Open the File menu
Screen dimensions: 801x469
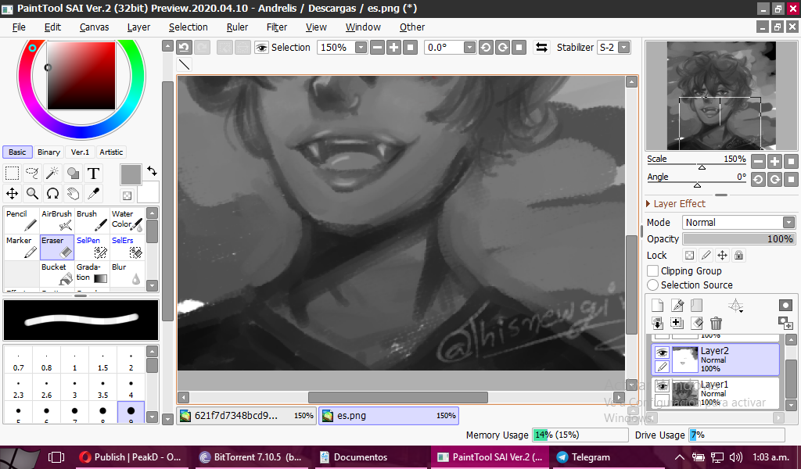coord(19,27)
